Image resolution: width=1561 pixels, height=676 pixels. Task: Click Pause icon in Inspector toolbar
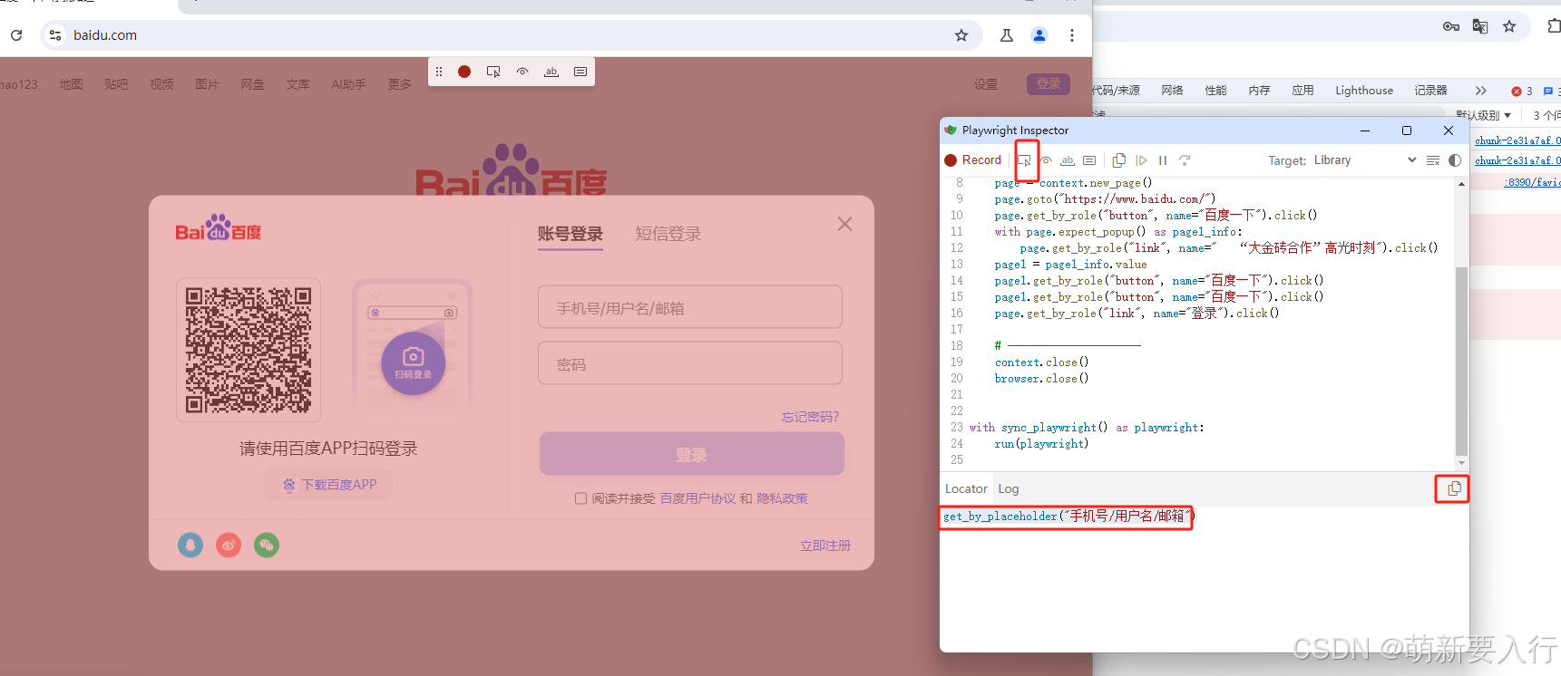(1163, 160)
